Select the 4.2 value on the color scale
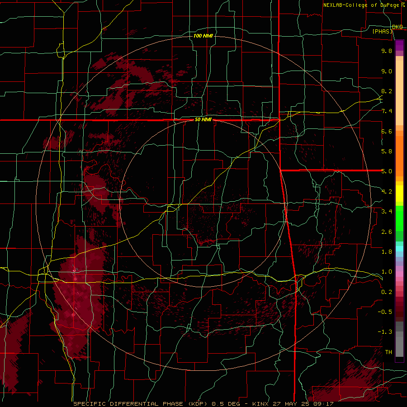The image size is (407, 407). click(x=387, y=192)
